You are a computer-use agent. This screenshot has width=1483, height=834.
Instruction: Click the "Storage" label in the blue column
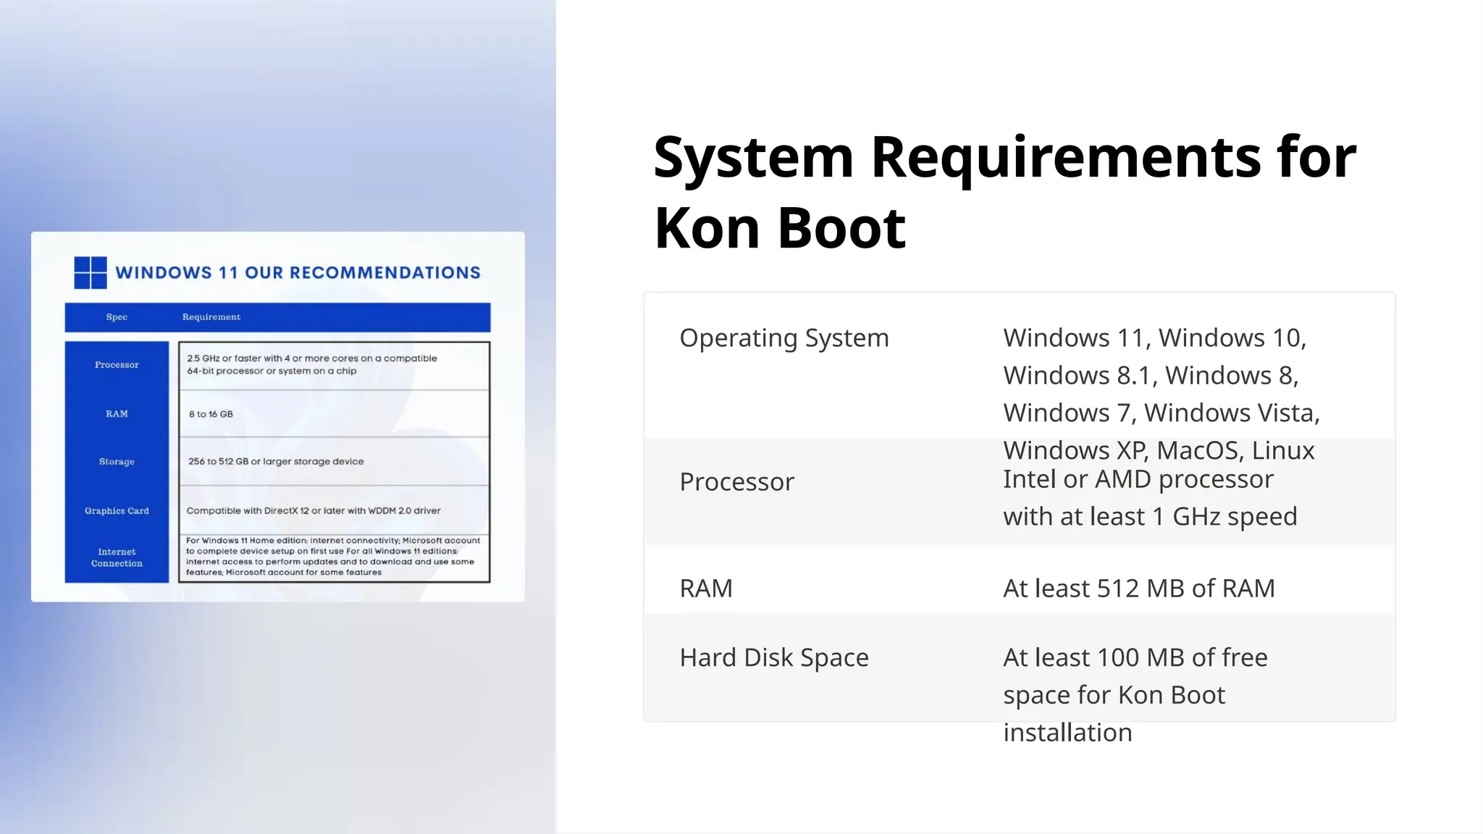117,462
